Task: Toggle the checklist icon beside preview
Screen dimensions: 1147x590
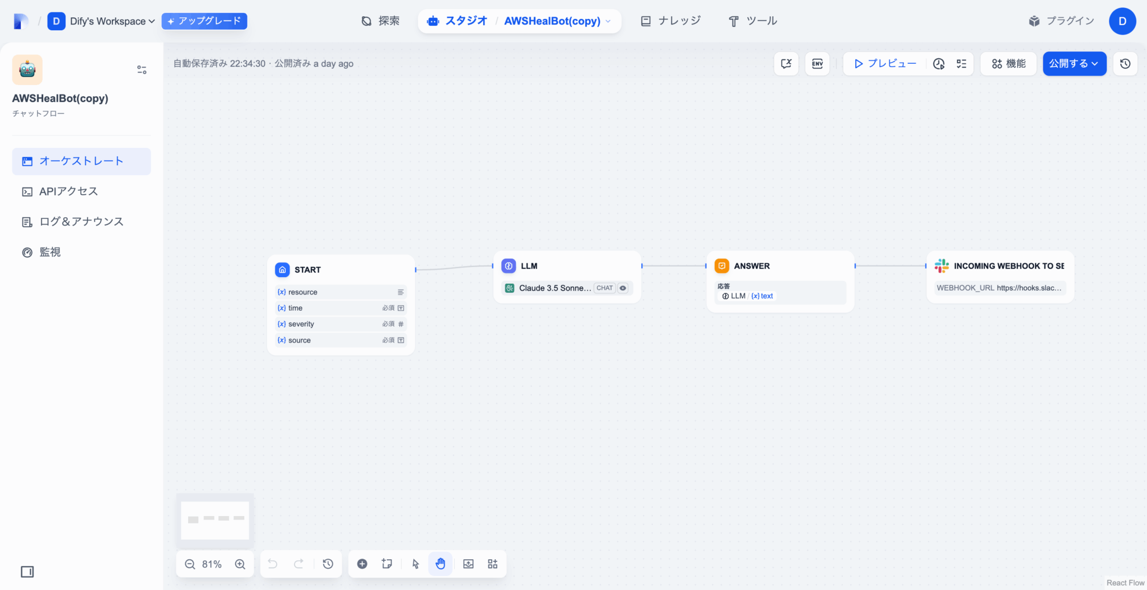Action: tap(962, 64)
